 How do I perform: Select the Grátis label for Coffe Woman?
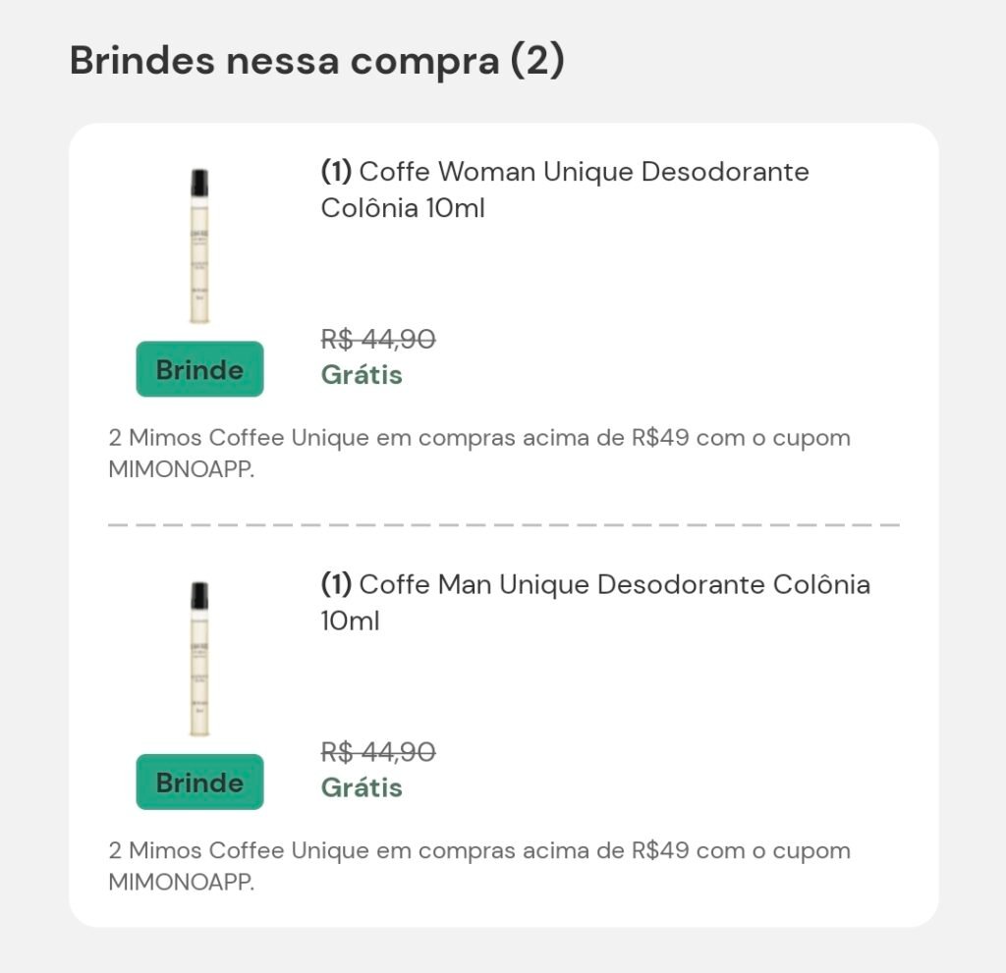coord(362,375)
